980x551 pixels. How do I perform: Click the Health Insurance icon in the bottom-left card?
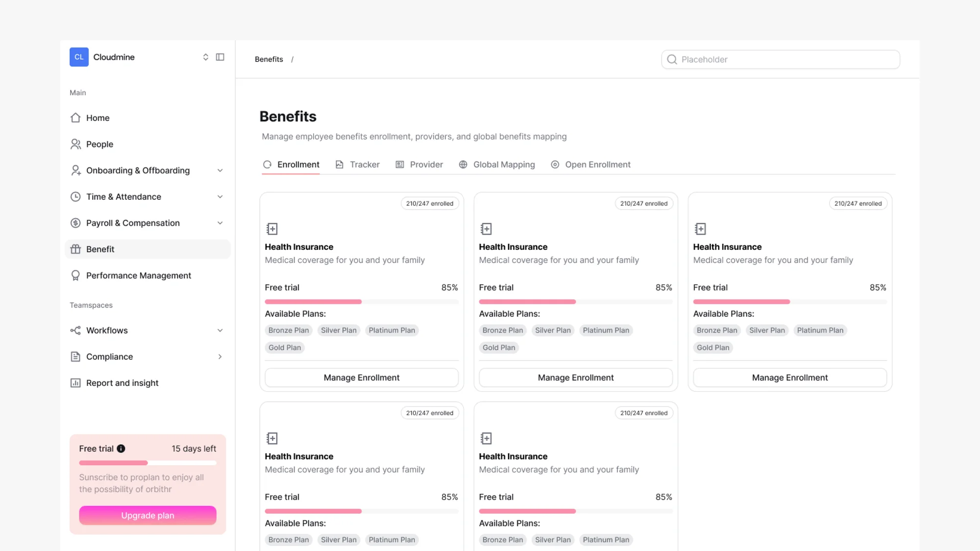(x=272, y=438)
